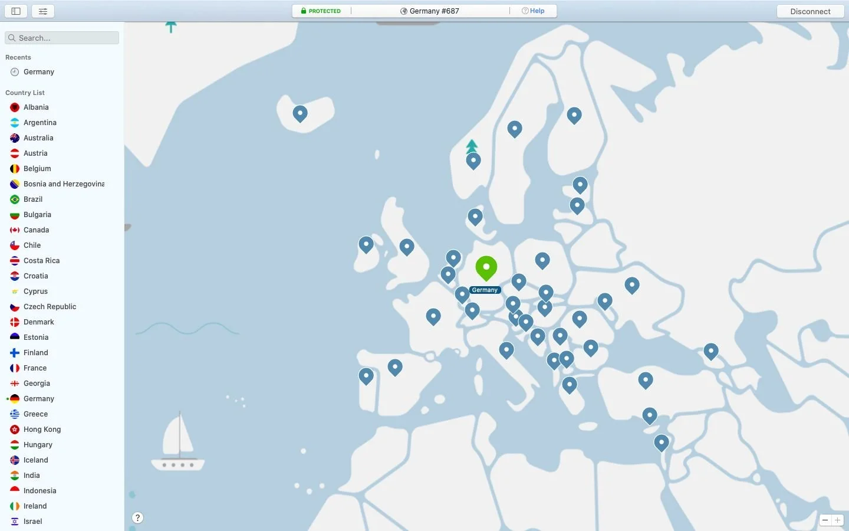Pick Hong Kong from the country list
Screen dimensions: 849x531
[42, 430]
